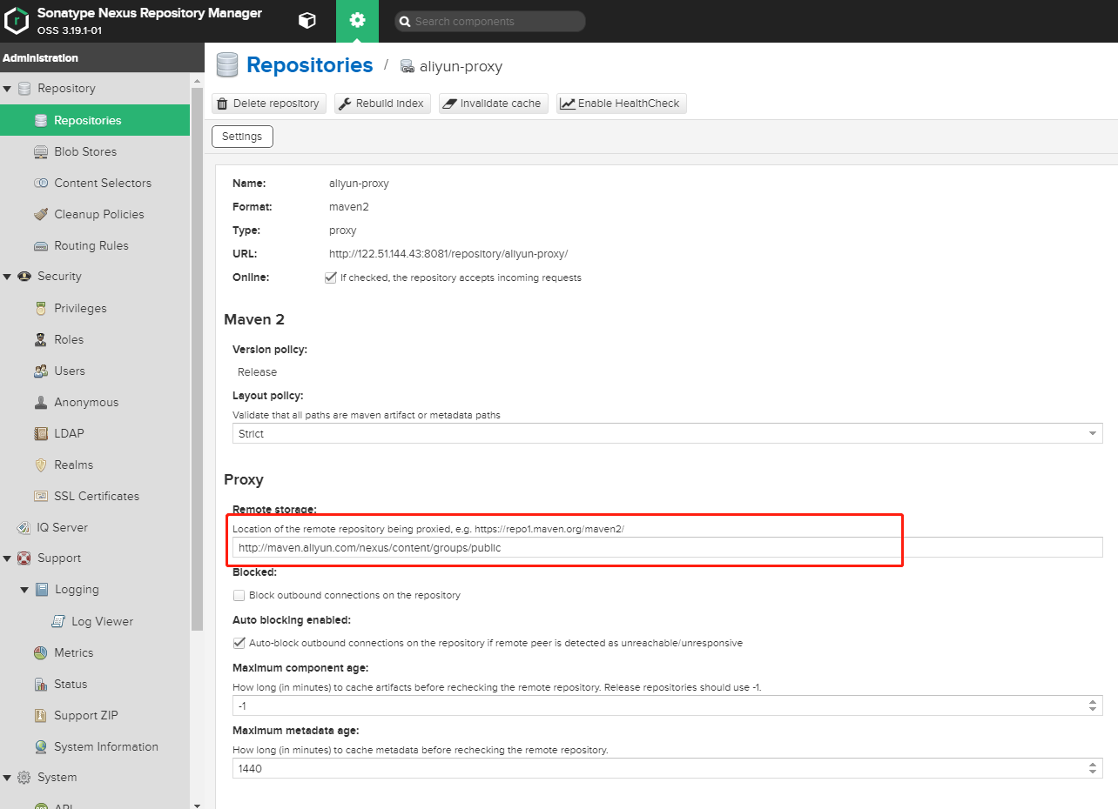Image resolution: width=1118 pixels, height=809 pixels.
Task: Click the Log Viewer icon
Action: pyautogui.click(x=57, y=621)
